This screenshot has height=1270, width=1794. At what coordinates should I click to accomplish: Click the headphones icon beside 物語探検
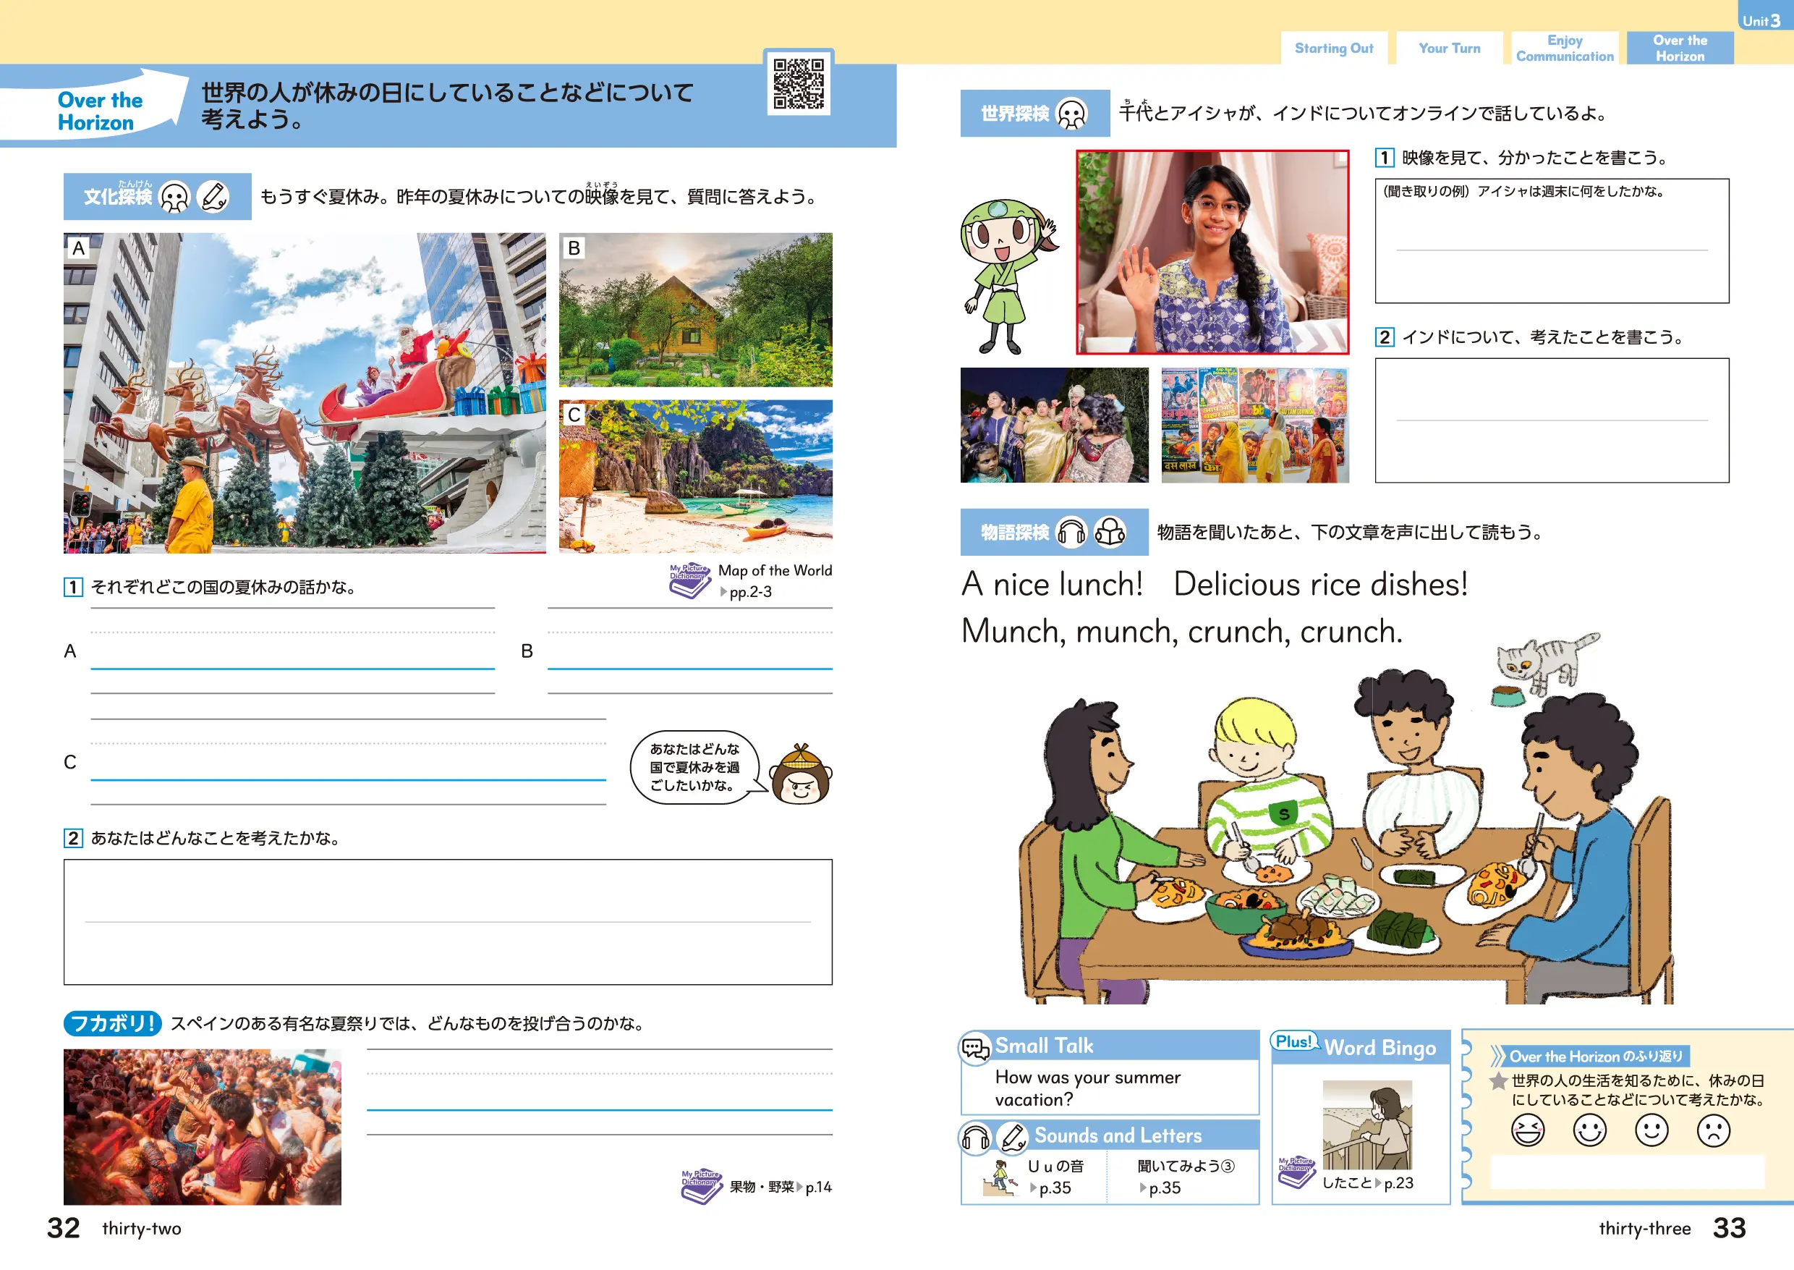point(1071,533)
